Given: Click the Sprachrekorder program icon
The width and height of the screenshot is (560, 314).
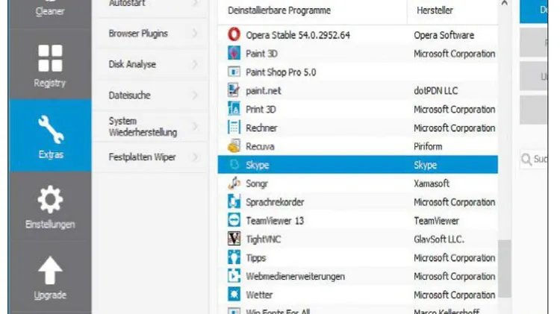Looking at the screenshot, I should (x=234, y=201).
